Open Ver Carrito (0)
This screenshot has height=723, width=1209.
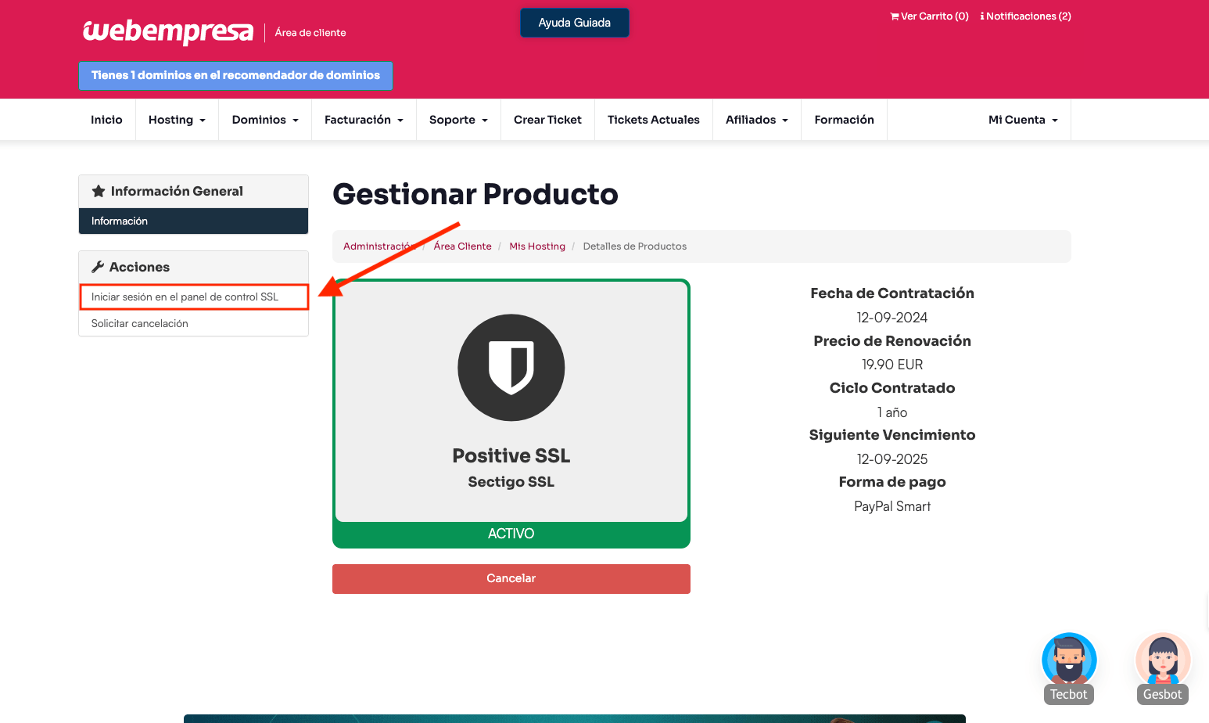point(929,16)
